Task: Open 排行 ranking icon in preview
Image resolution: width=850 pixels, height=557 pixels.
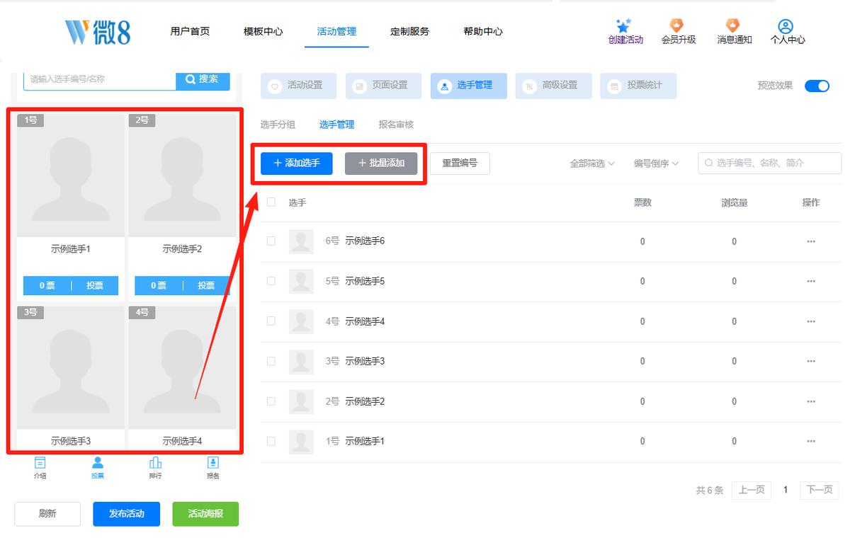Action: 155,463
